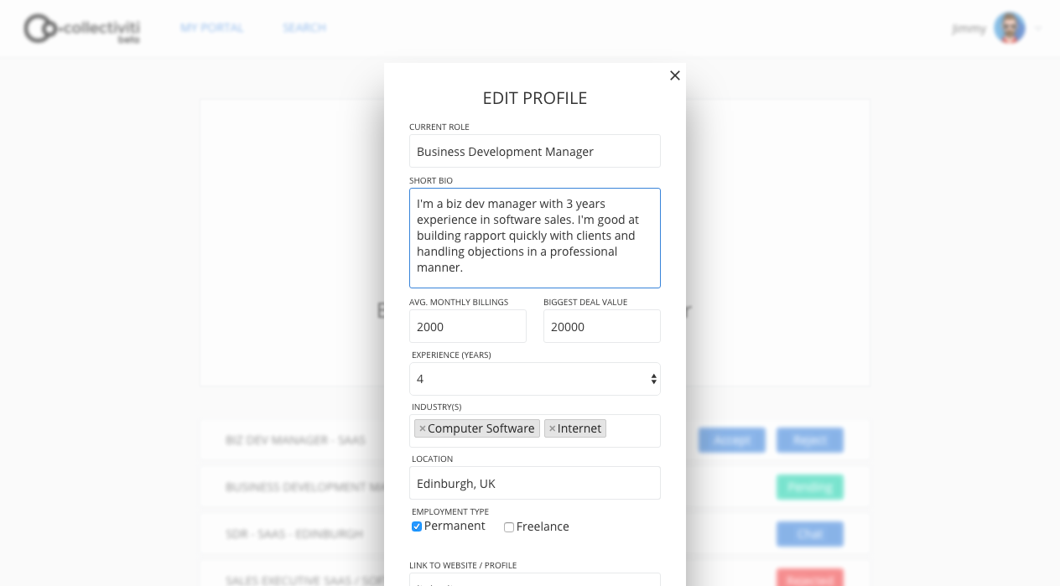Open the Experience (Years) dropdown
The height and width of the screenshot is (586, 1060).
(x=535, y=379)
